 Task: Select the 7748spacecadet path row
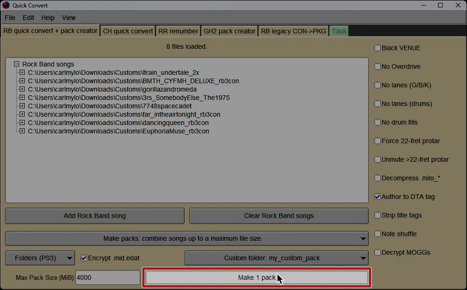point(110,106)
